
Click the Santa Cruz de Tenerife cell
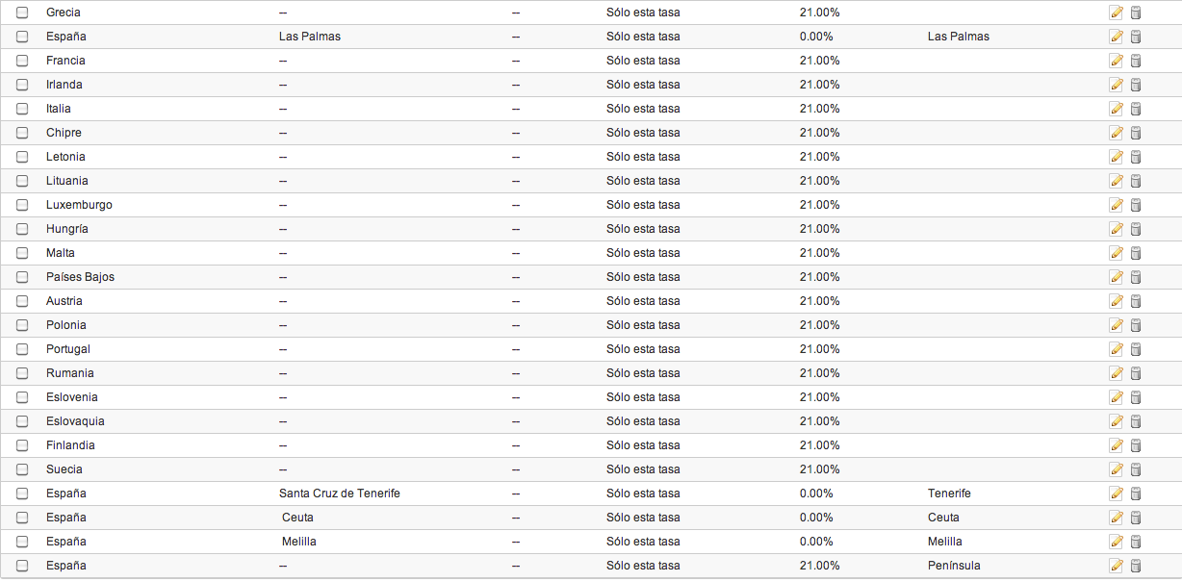340,493
